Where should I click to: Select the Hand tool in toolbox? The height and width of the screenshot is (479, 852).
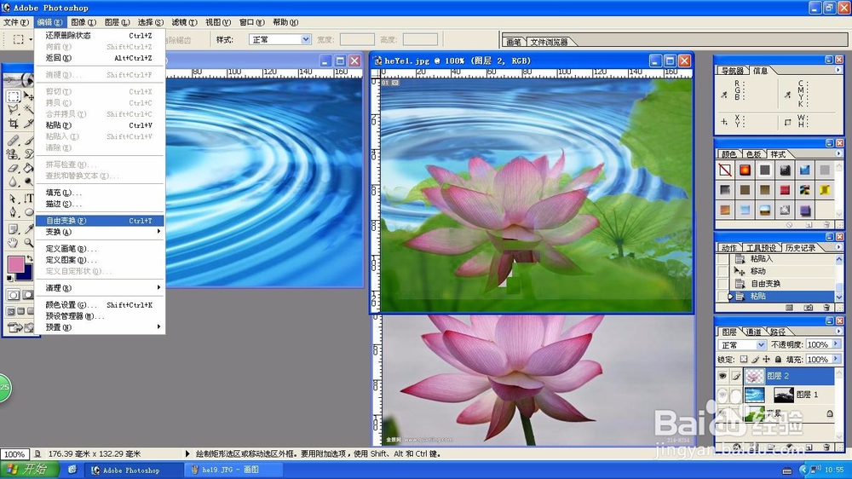click(13, 243)
